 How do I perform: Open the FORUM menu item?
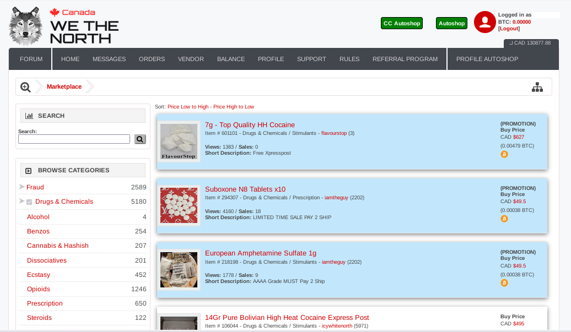click(x=31, y=59)
